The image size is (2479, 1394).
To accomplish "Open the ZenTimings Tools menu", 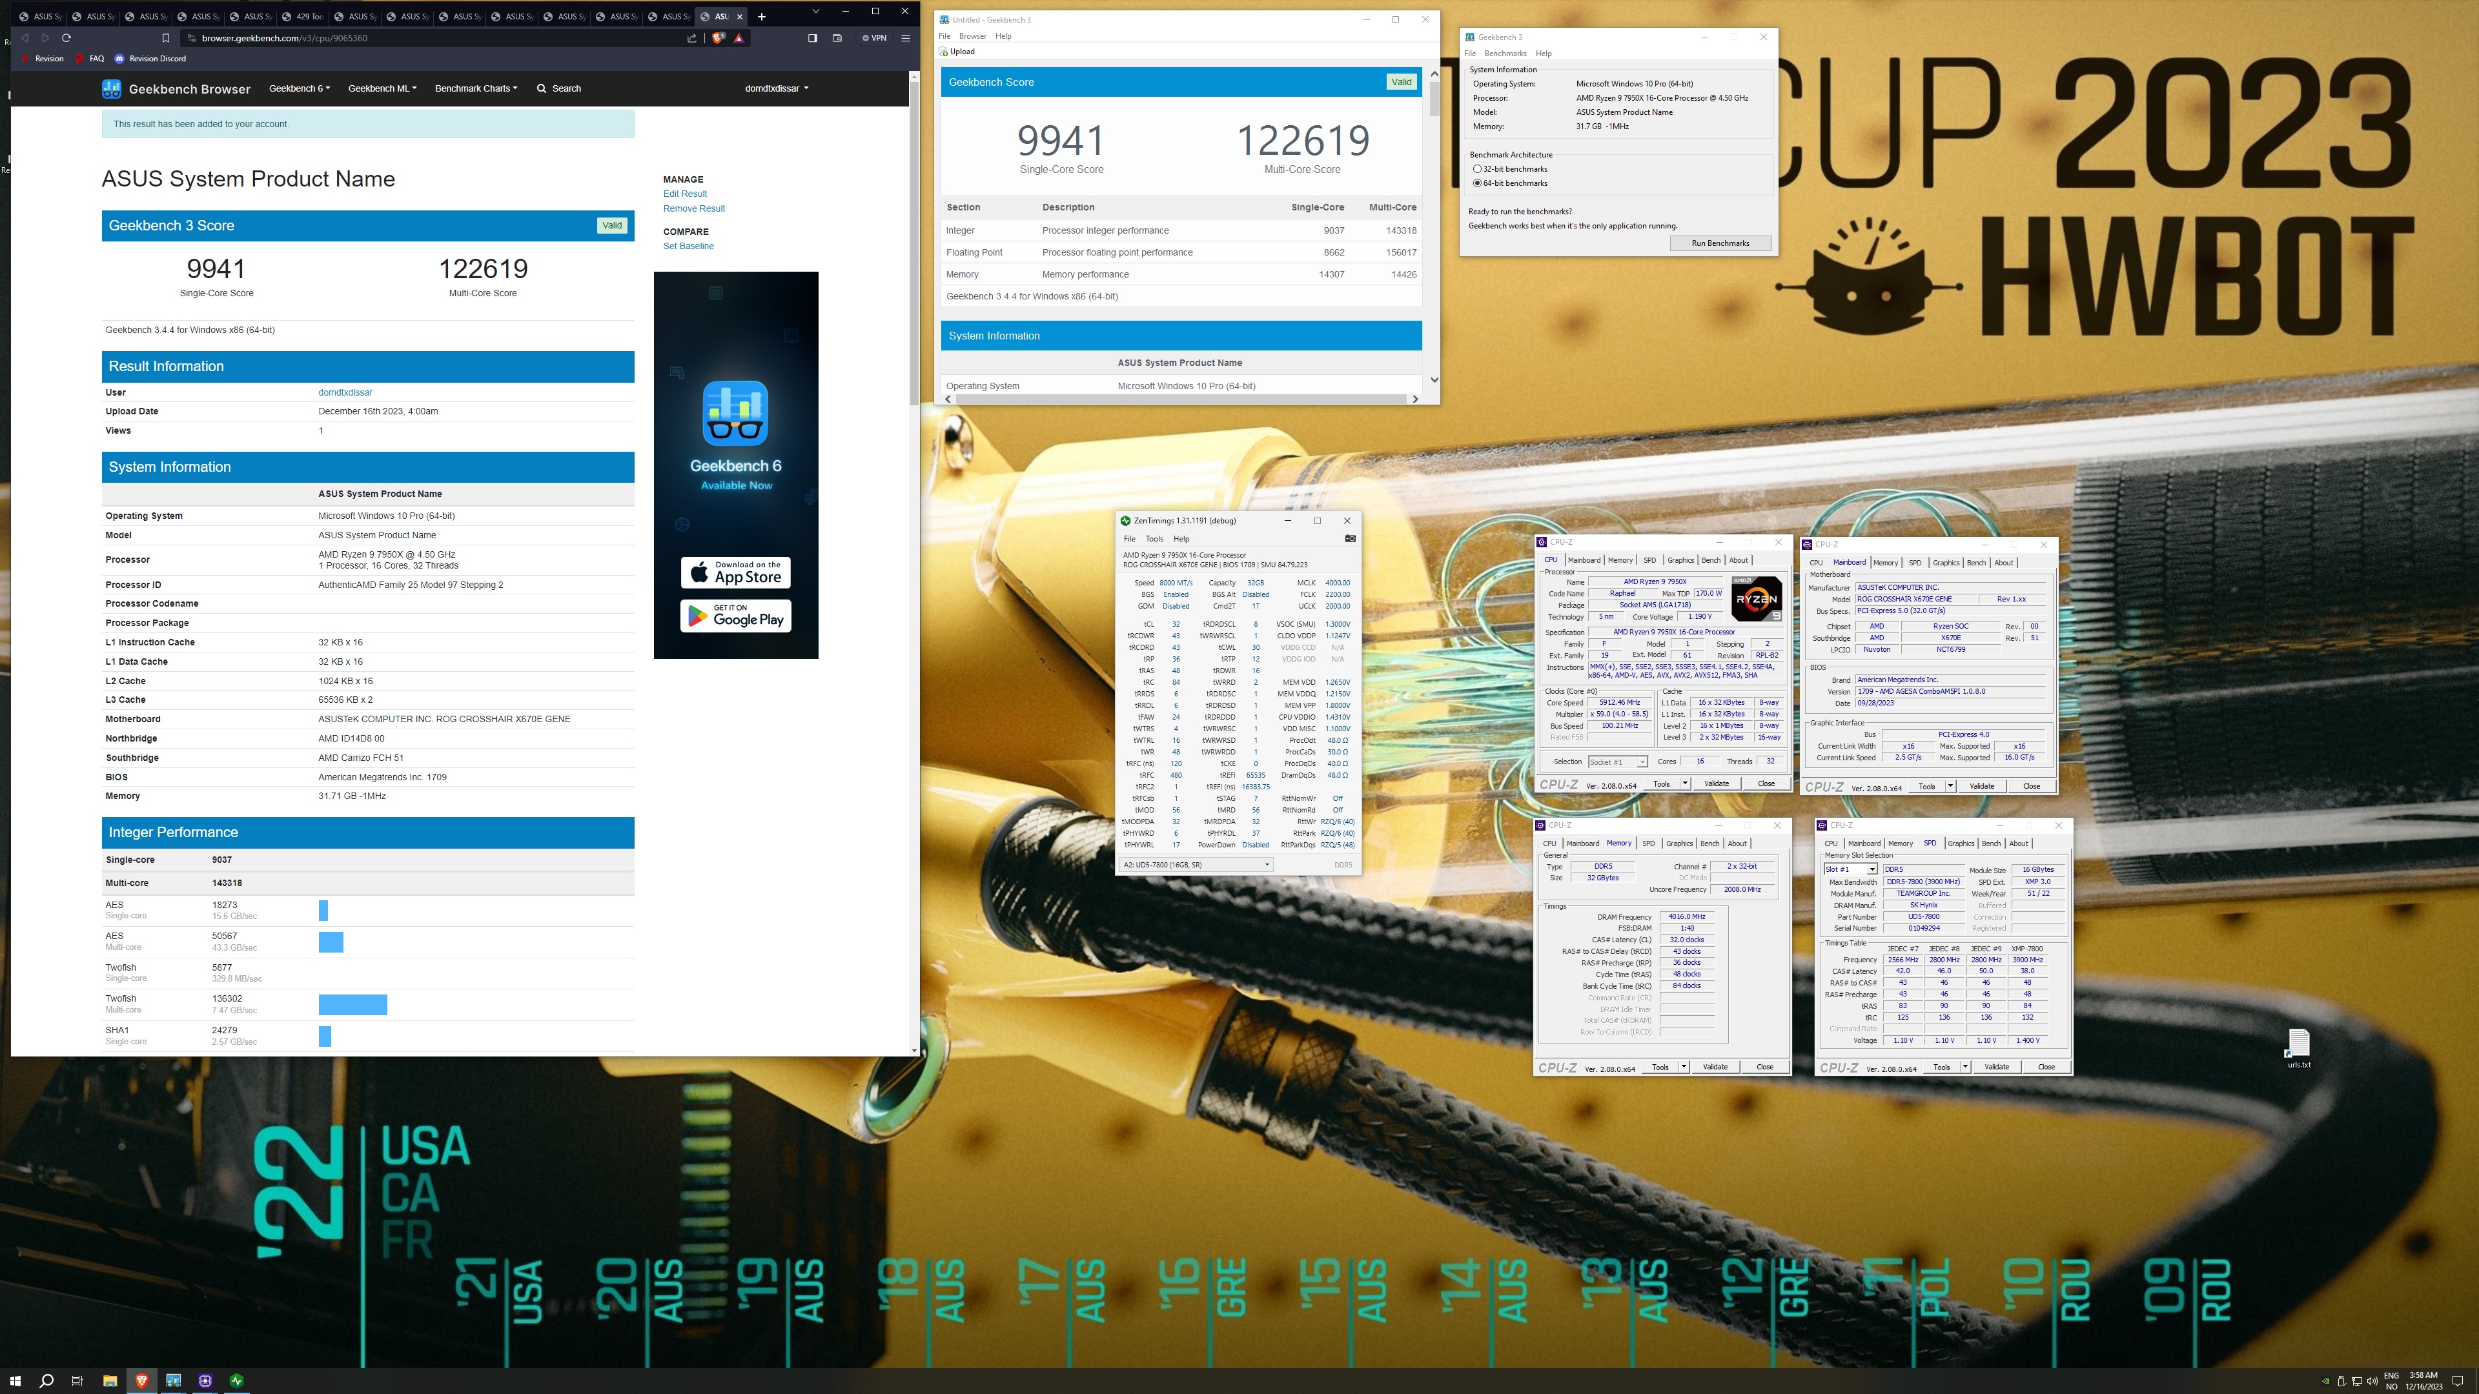I will point(1154,539).
